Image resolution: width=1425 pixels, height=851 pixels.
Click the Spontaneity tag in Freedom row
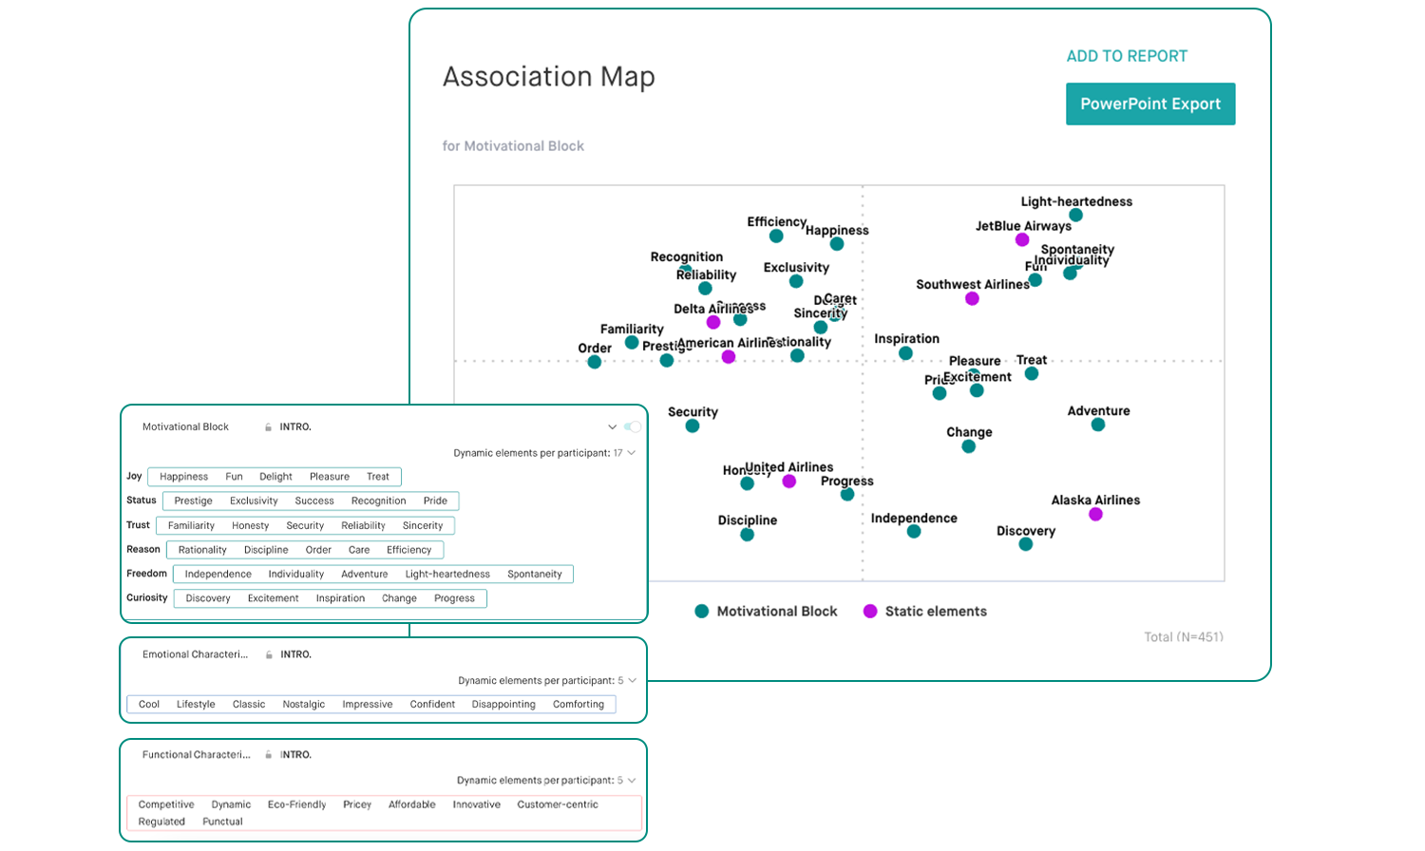click(535, 574)
